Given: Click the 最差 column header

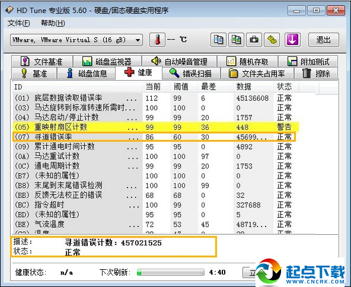Looking at the screenshot, I should click(215, 87).
